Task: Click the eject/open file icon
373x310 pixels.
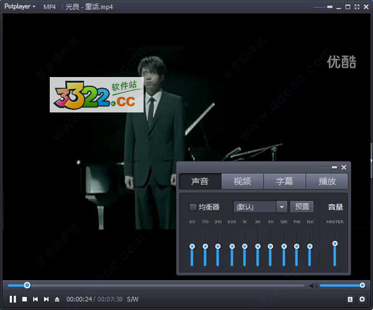Action: (x=57, y=299)
